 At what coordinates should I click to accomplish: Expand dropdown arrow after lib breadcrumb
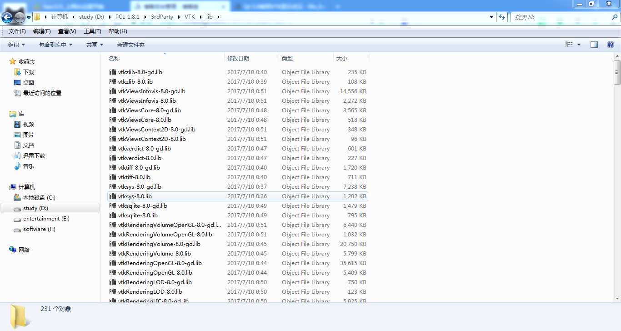click(218, 17)
